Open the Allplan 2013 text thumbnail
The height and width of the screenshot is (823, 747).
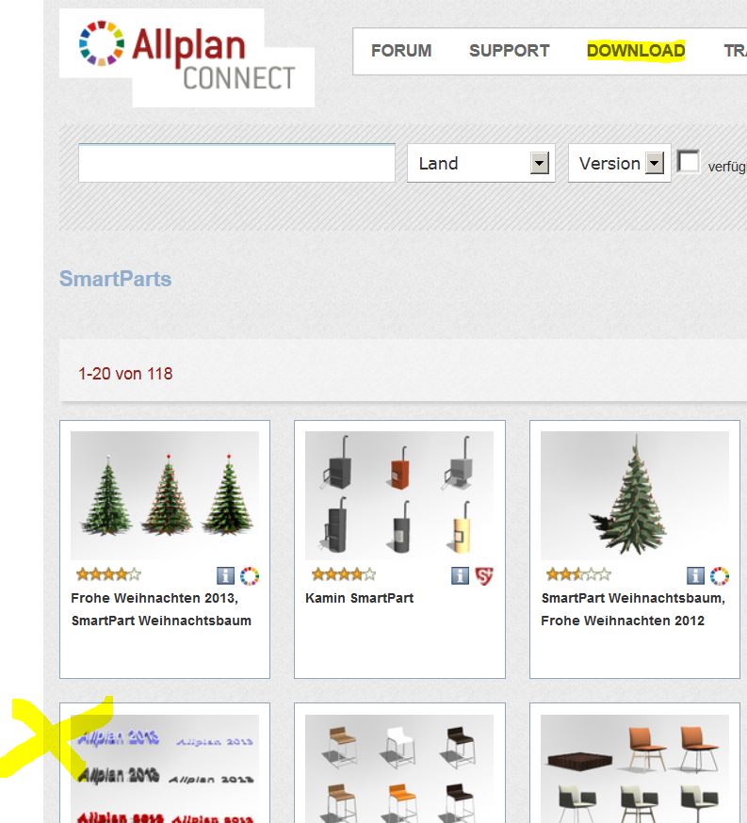pos(165,769)
